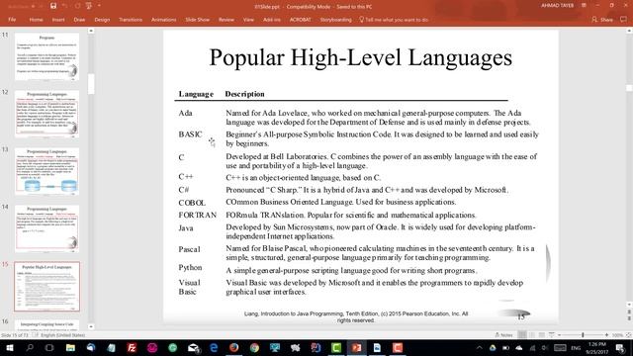The image size is (633, 356).
Task: Switch to Normal view icon
Action: tap(522, 335)
